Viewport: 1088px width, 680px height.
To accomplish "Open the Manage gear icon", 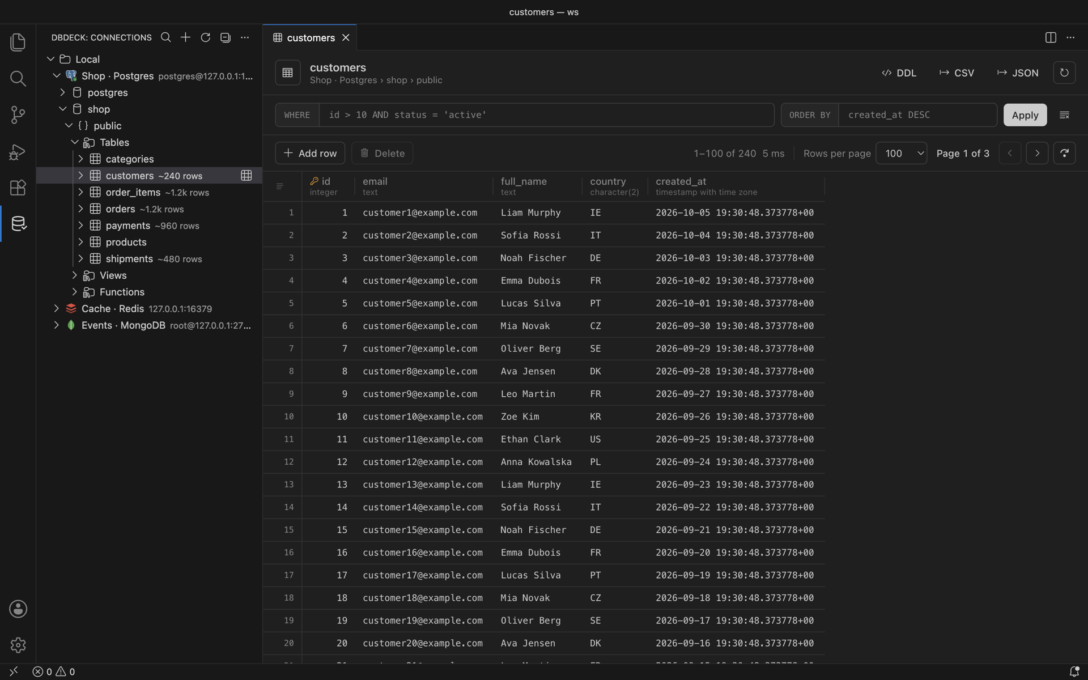I will [18, 645].
